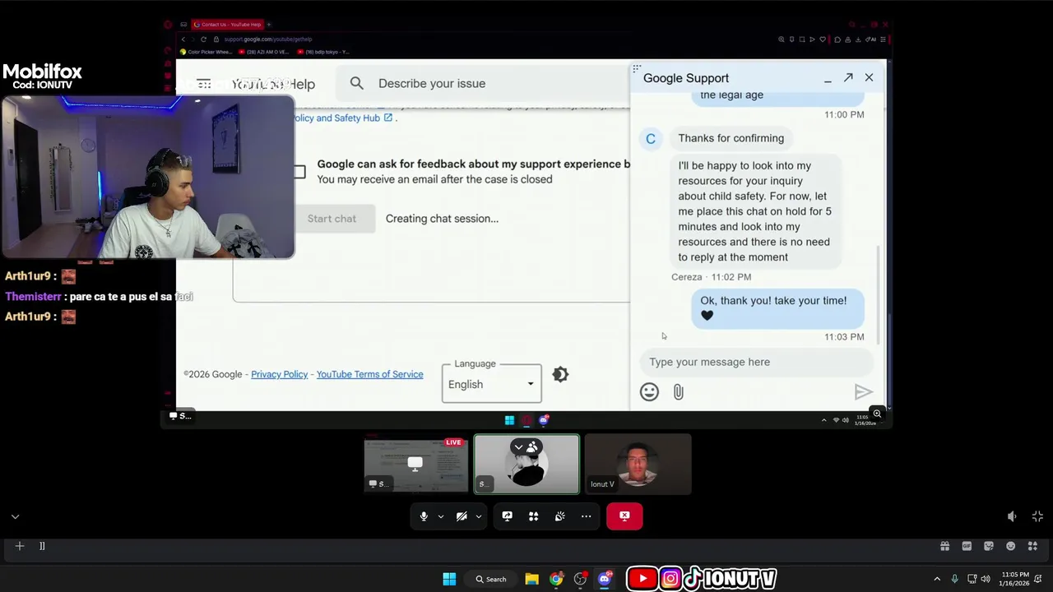
Task: Open Google Chrome from the taskbar
Action: (557, 579)
